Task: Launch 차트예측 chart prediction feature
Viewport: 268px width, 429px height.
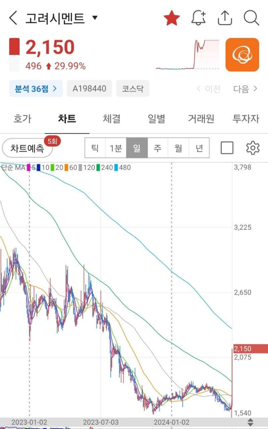Action: click(x=27, y=148)
